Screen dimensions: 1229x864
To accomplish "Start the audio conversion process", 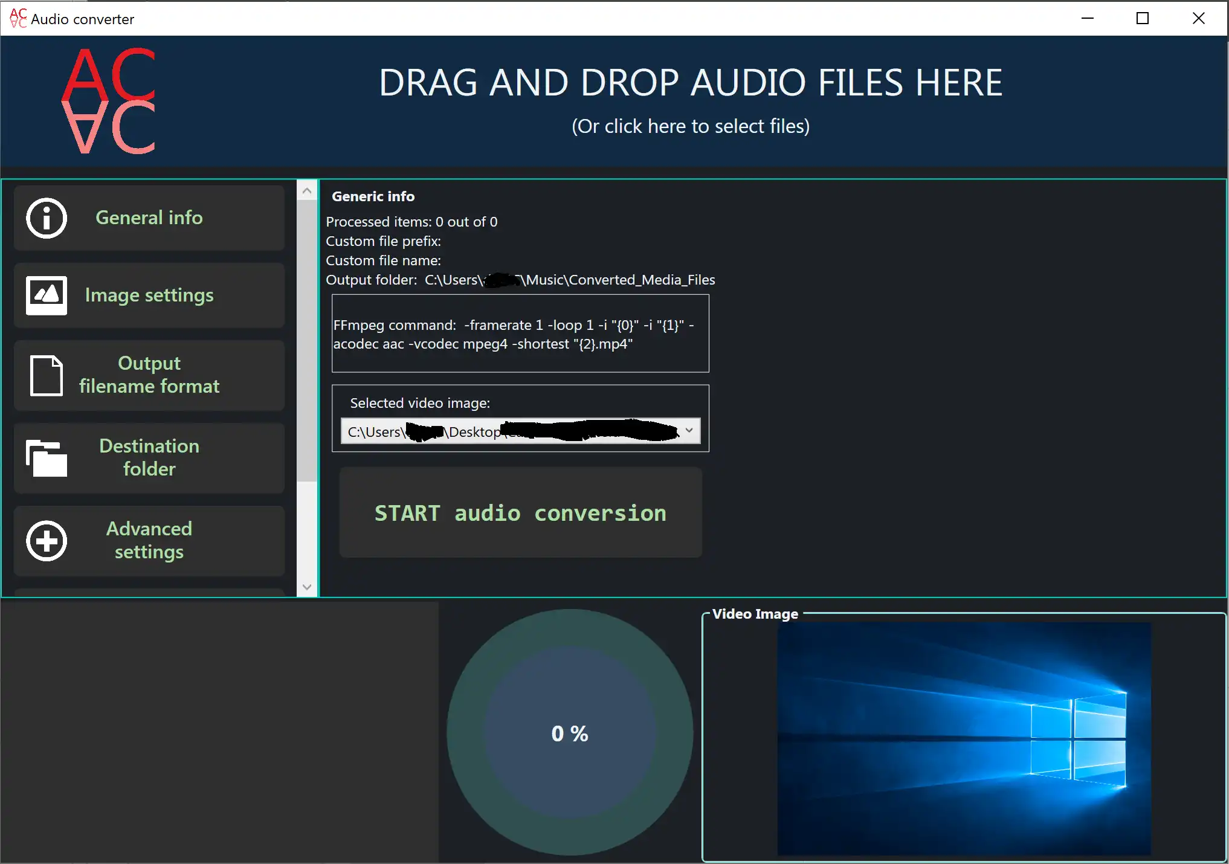I will coord(521,514).
